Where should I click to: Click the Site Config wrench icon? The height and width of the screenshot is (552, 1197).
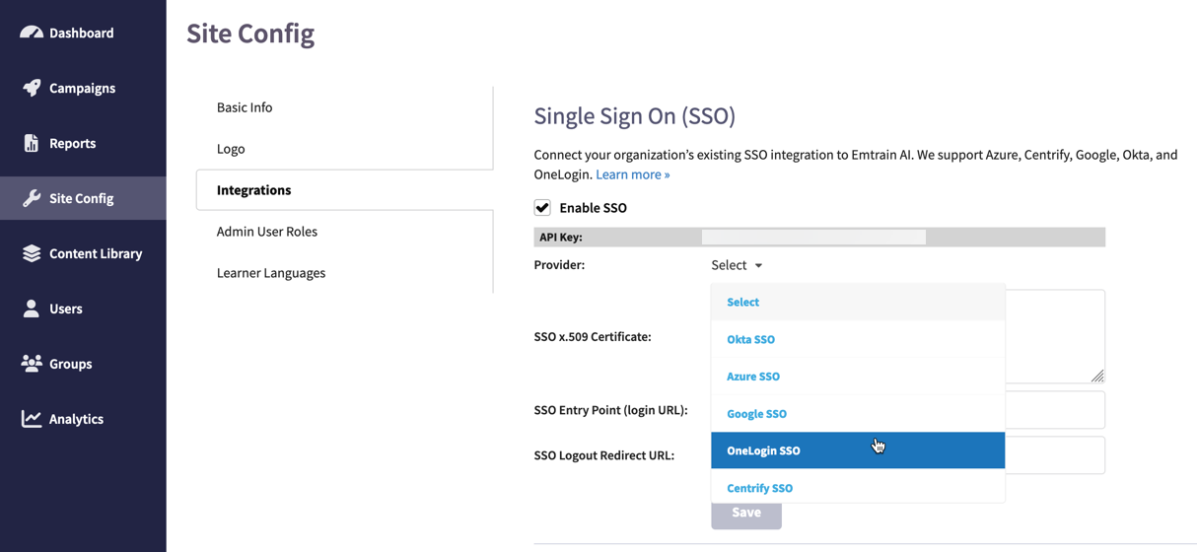(x=32, y=198)
